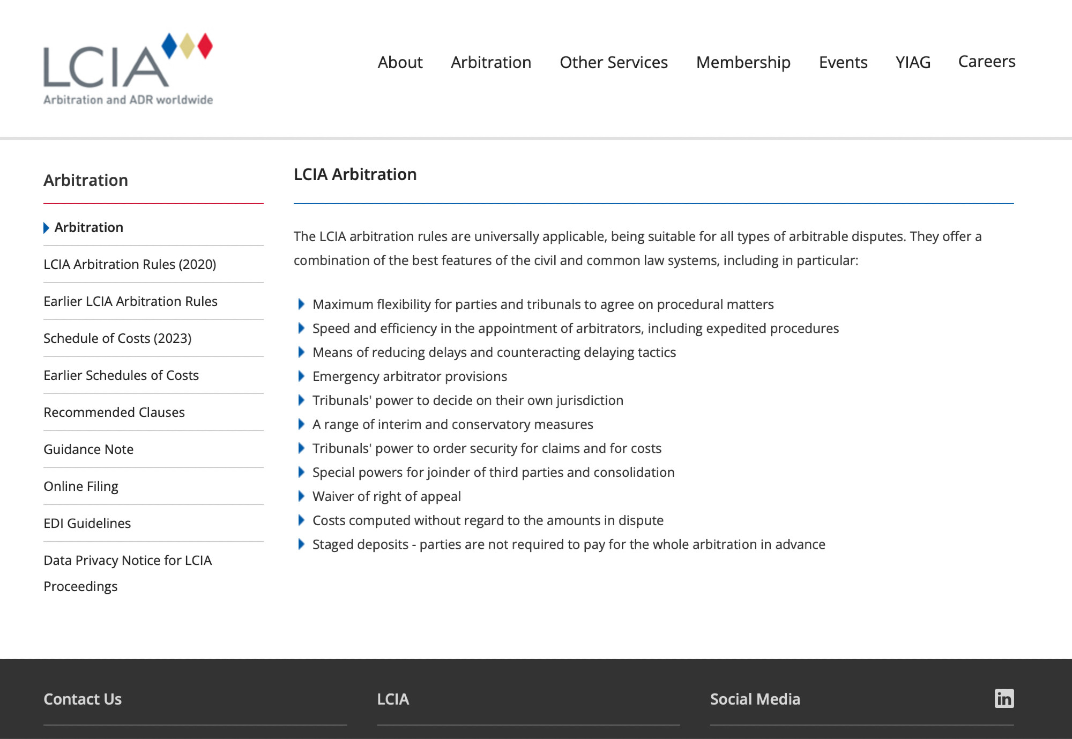This screenshot has height=739, width=1072.
Task: Click the sidebar Arbitration heading
Action: [x=86, y=180]
